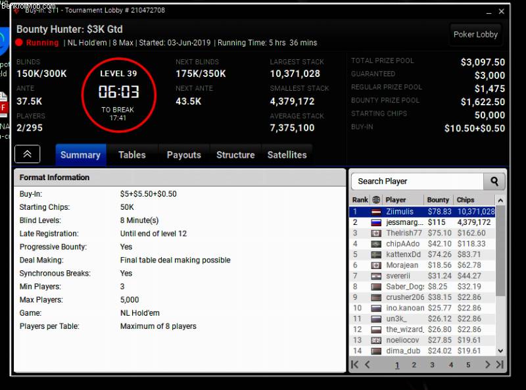Select the kattenxDd player name
This screenshot has width=526, height=390.
[403, 255]
